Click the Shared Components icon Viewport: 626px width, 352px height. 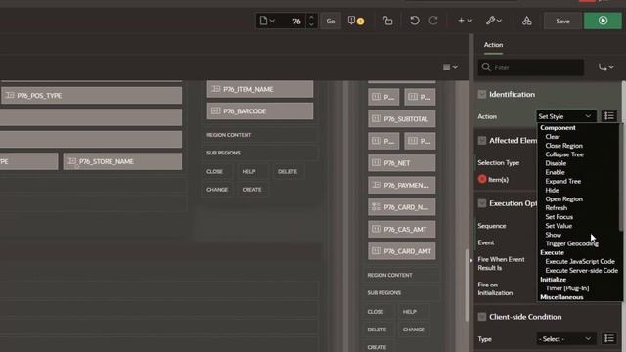pos(526,21)
